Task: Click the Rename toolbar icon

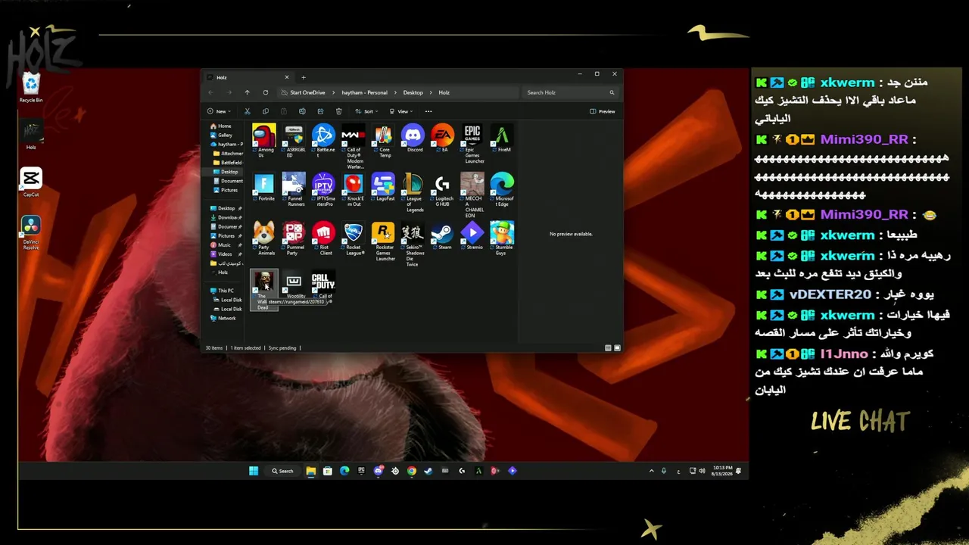Action: pyautogui.click(x=302, y=111)
